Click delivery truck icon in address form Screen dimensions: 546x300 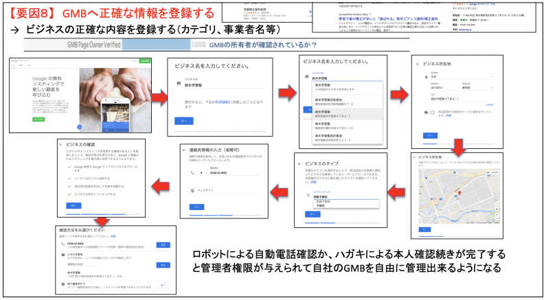click(x=426, y=113)
